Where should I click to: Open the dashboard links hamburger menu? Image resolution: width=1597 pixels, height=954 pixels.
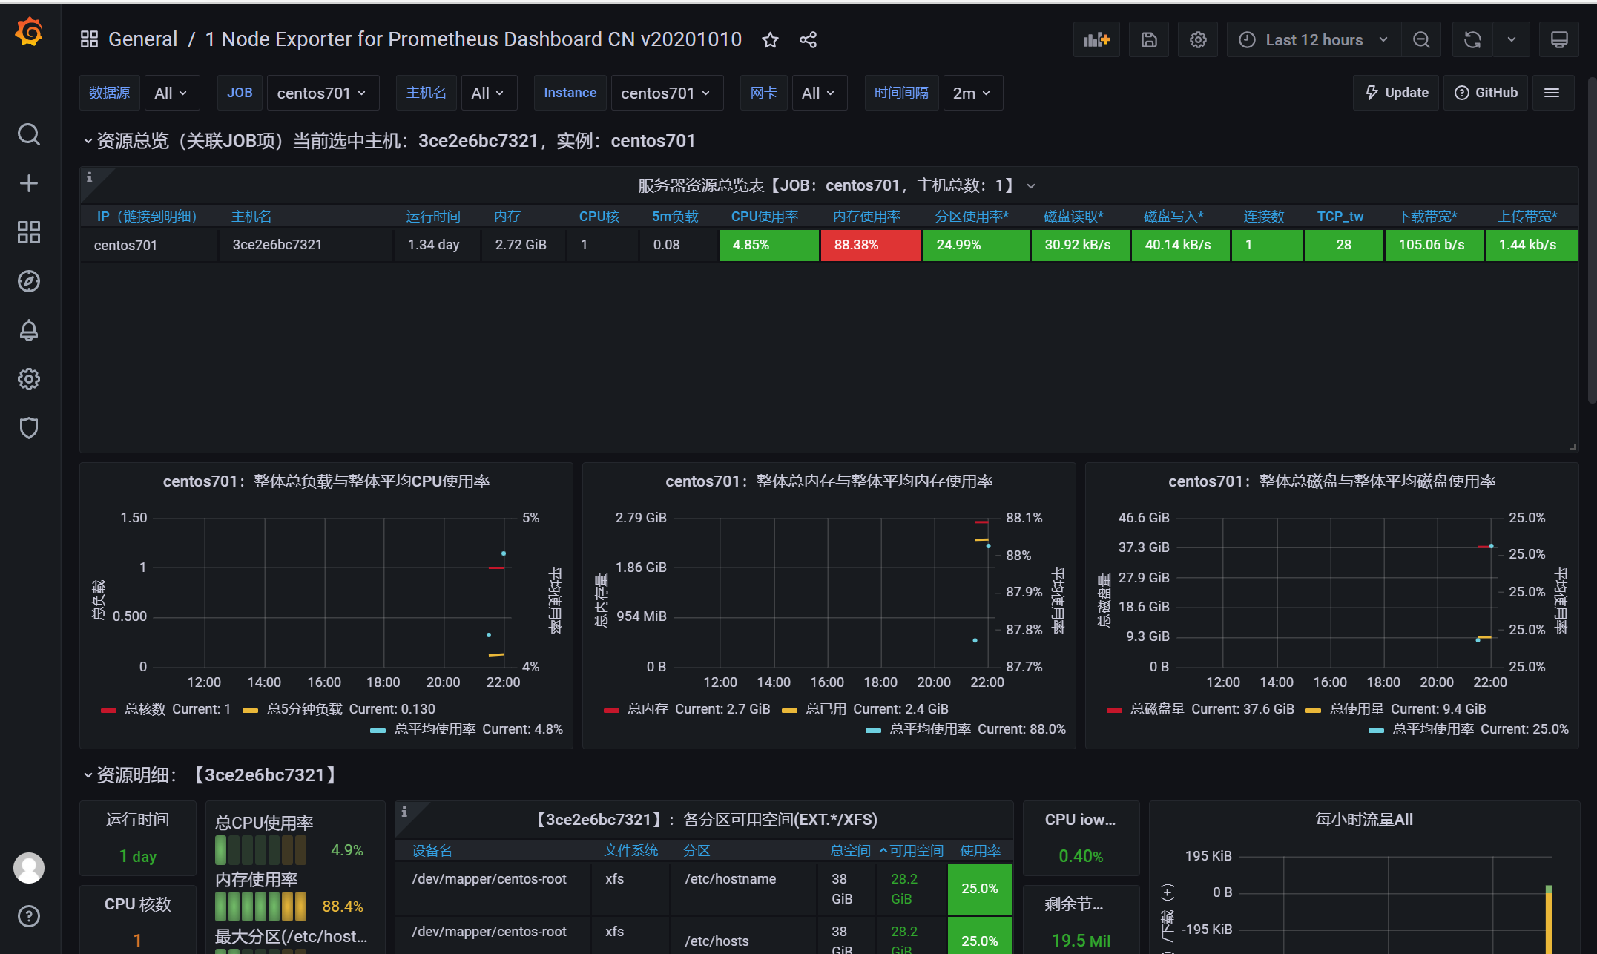[1552, 93]
